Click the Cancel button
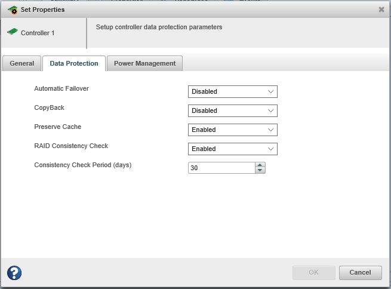The image size is (391, 289). [360, 273]
